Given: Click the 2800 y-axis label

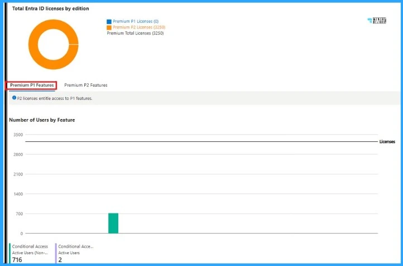Looking at the screenshot, I should 18,154.
